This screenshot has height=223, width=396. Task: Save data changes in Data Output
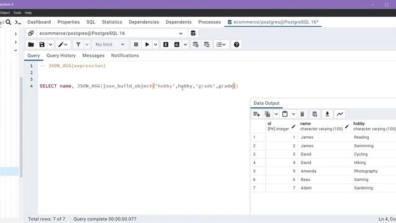[x=315, y=114]
